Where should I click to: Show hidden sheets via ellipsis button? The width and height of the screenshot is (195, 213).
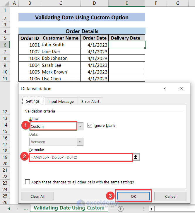pyautogui.click(x=26, y=209)
